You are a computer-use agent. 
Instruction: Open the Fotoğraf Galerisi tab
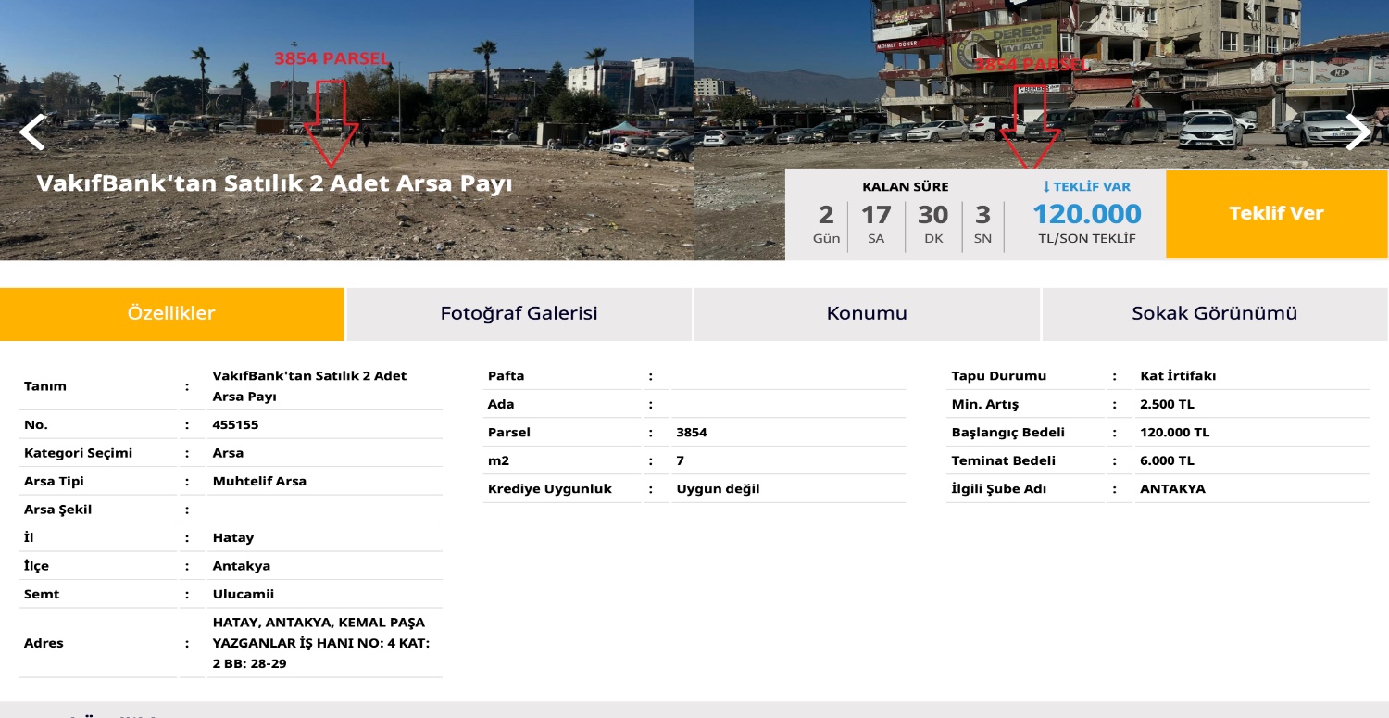pyautogui.click(x=519, y=314)
